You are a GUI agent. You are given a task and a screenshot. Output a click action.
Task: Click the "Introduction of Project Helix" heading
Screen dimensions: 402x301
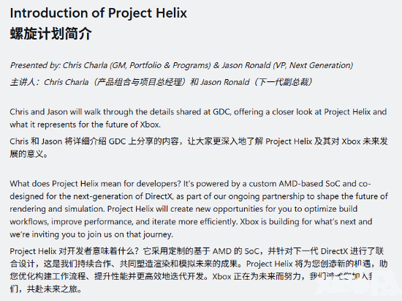[x=99, y=13]
